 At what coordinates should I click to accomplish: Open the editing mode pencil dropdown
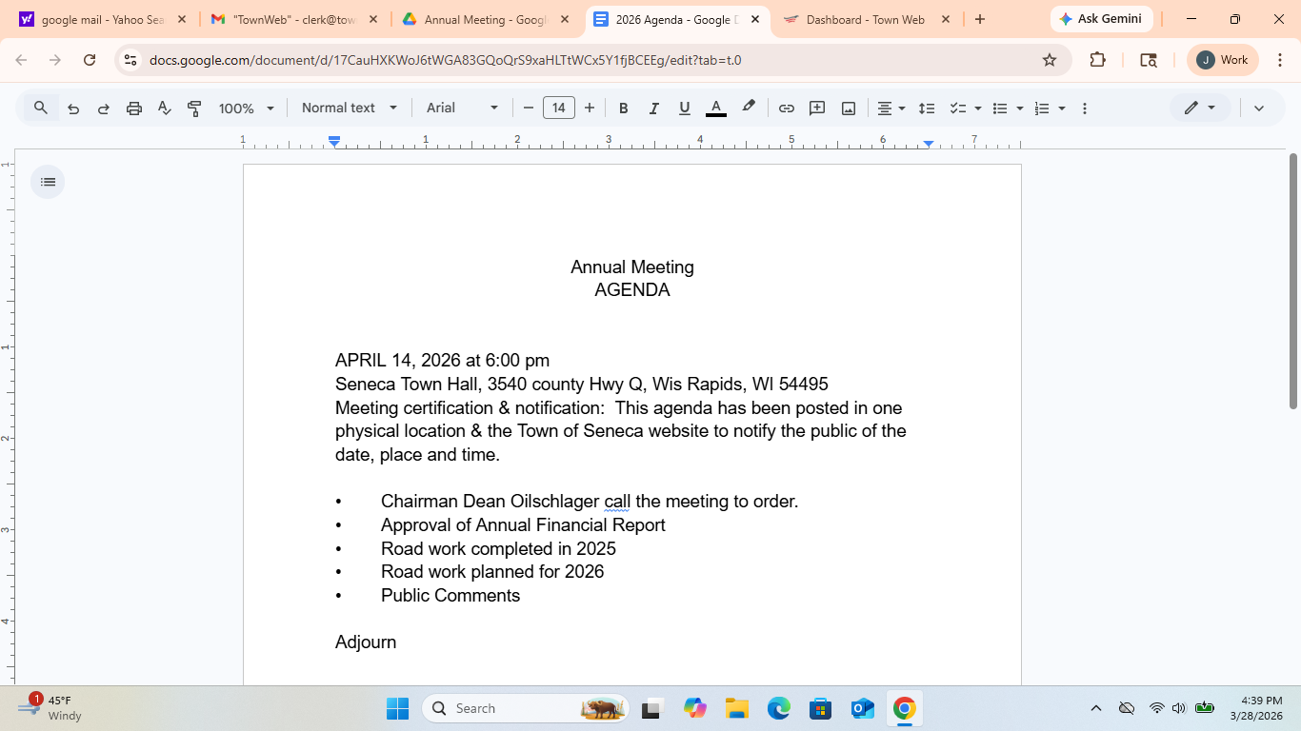(1200, 109)
